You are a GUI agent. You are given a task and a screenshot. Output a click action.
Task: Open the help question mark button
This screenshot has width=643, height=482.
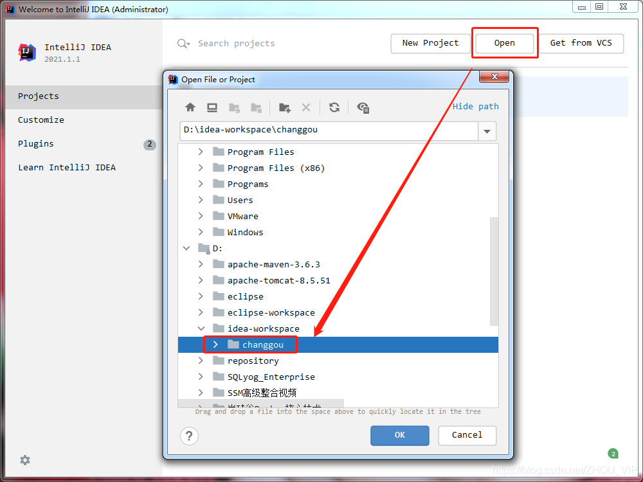pos(189,436)
